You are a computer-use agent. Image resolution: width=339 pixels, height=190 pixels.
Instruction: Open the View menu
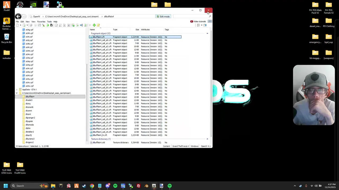pos(33,22)
